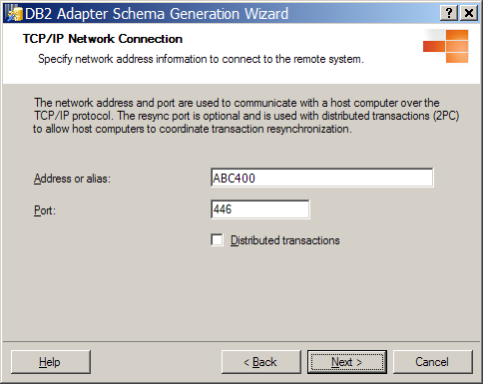Click the wizard title bar text

point(157,14)
